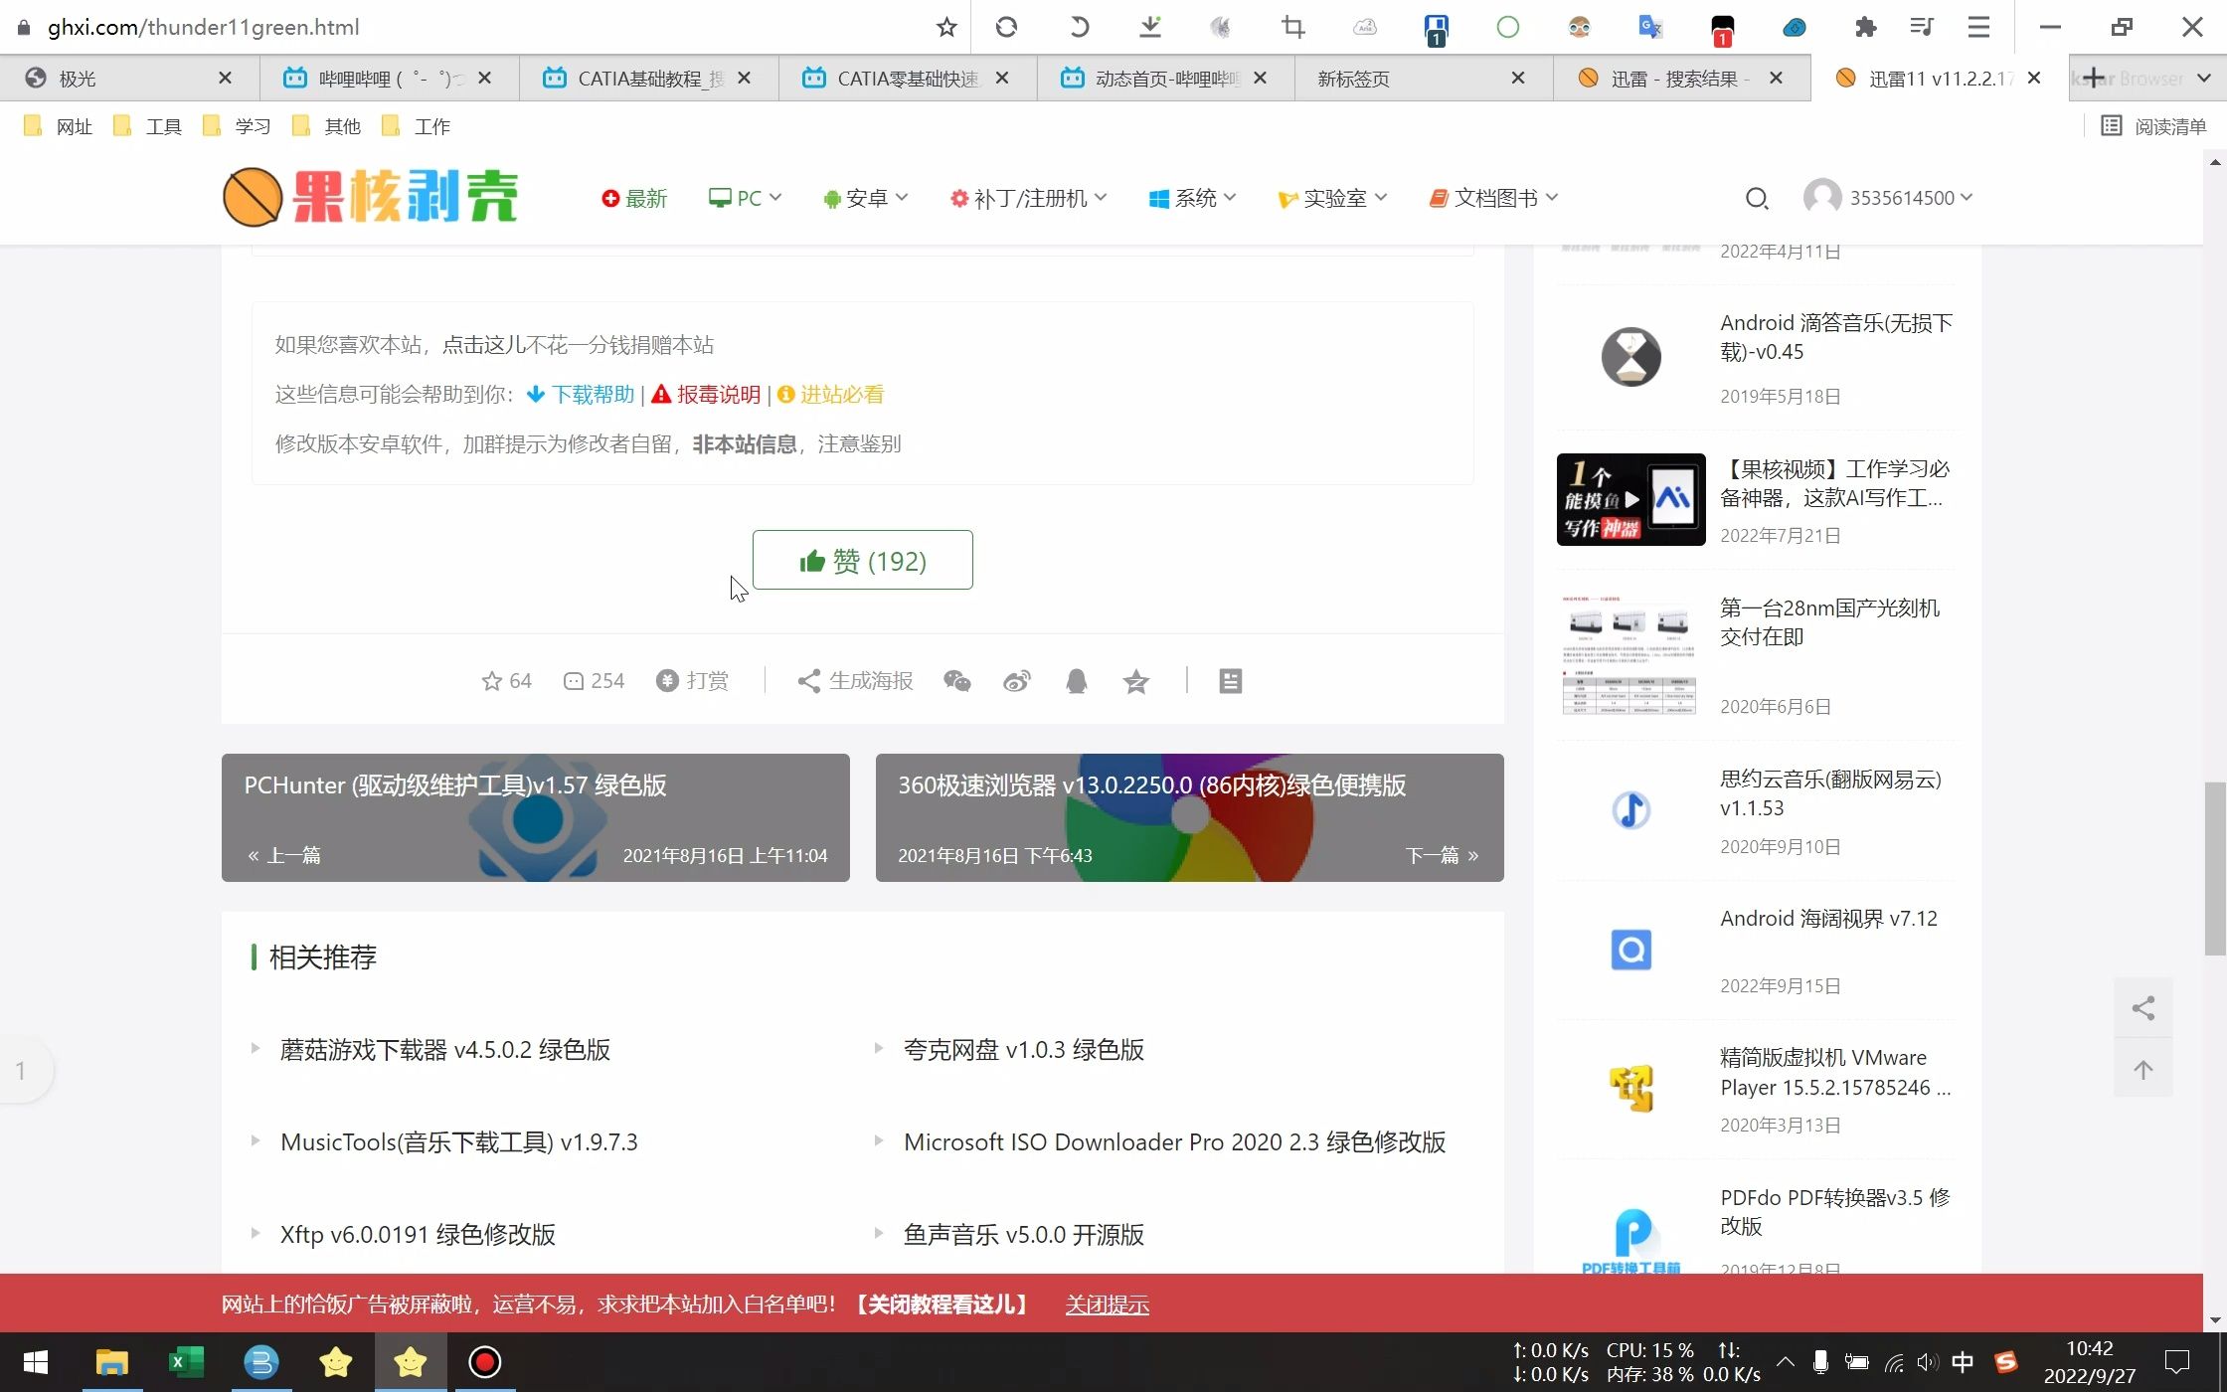Image resolution: width=2227 pixels, height=1392 pixels.
Task: Click the red record app in taskbar
Action: 485,1362
